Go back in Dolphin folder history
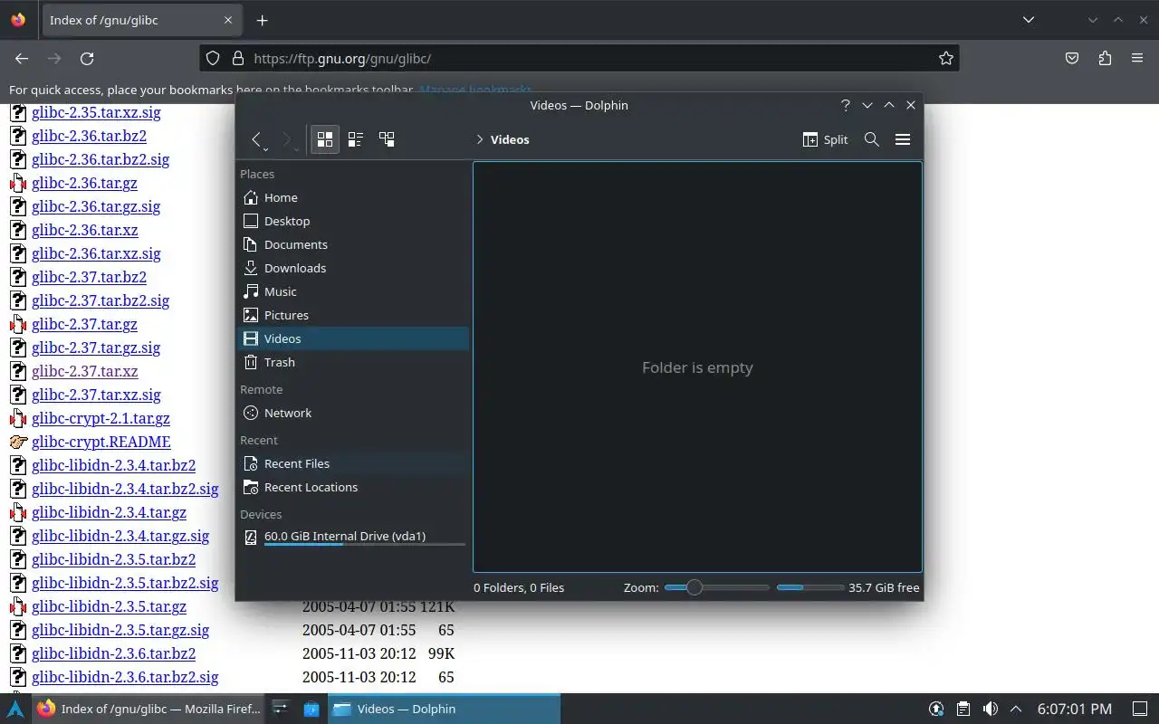 coord(257,139)
